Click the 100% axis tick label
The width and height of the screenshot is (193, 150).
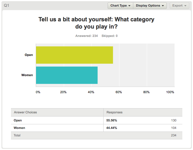pos(170,92)
